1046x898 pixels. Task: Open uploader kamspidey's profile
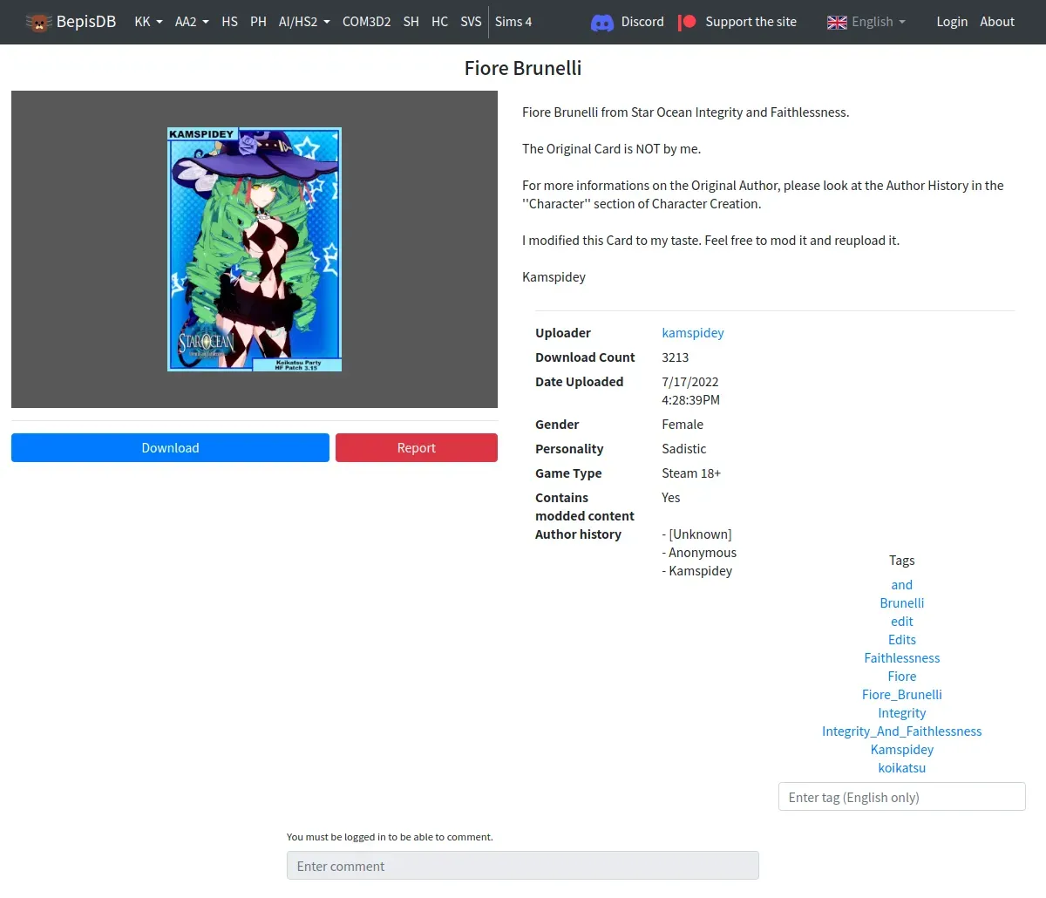click(693, 333)
